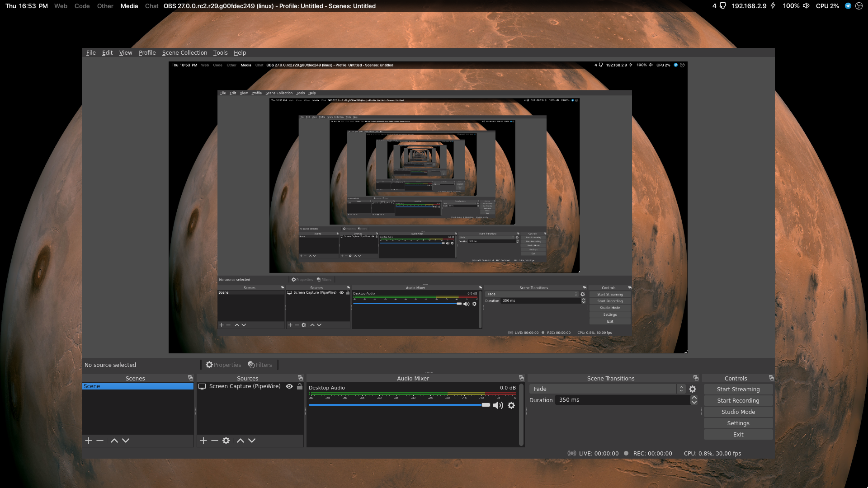Move the selected scene down with arrow icon
Screen dimensions: 868x488
coord(125,441)
